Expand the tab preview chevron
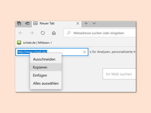 click(x=94, y=23)
